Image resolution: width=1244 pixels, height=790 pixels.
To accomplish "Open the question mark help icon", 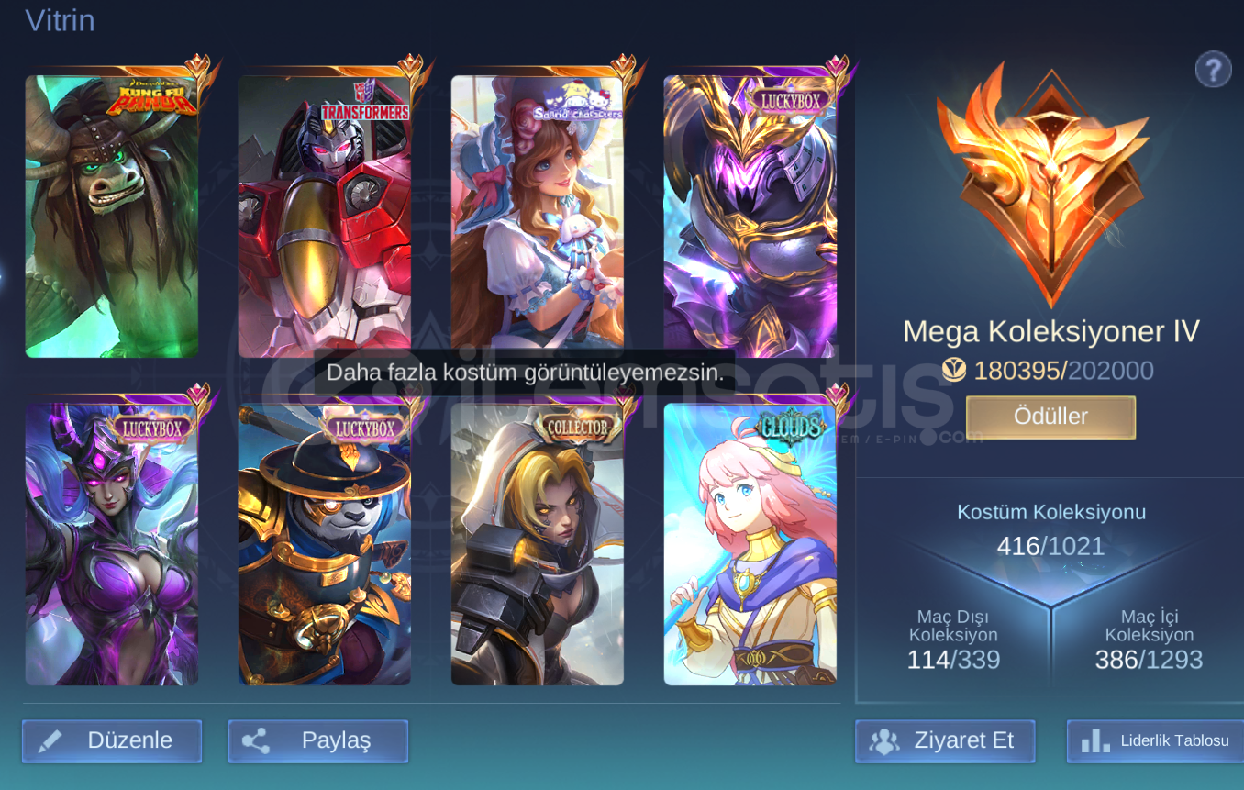I will (x=1213, y=69).
